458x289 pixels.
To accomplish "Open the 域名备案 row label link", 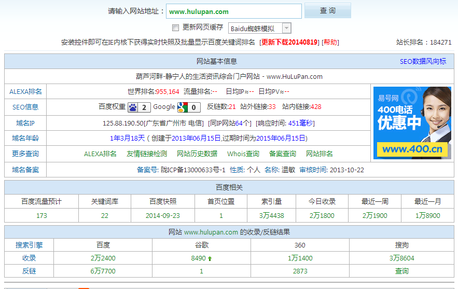I will [x=25, y=170].
